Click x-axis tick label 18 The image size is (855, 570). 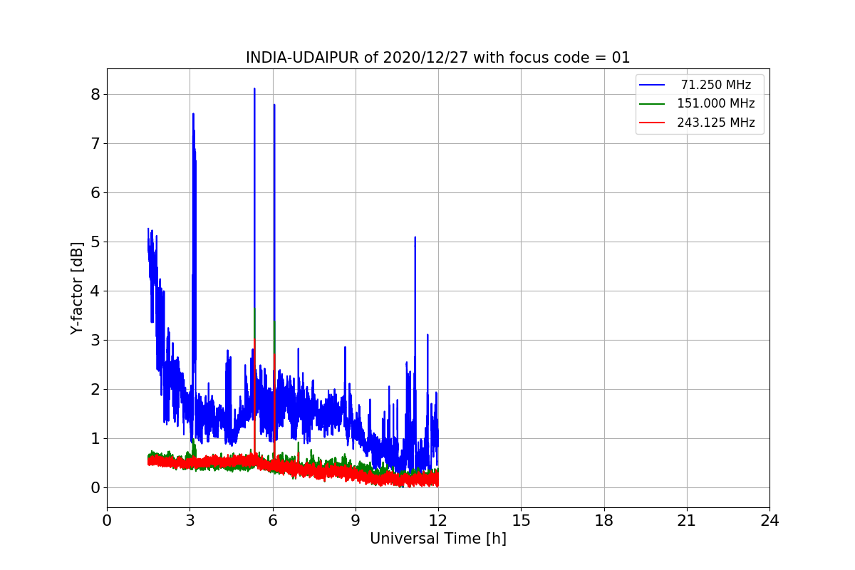tap(604, 521)
